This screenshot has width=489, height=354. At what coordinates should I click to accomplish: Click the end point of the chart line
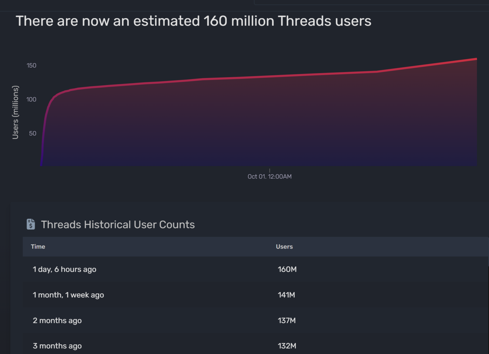[x=476, y=59]
